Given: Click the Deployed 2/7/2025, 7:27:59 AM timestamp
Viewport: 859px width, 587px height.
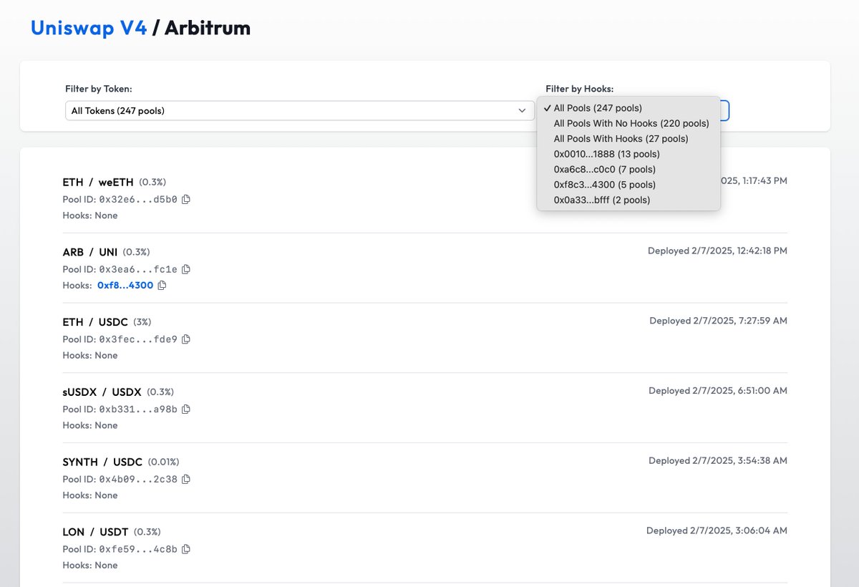Looking at the screenshot, I should 719,321.
